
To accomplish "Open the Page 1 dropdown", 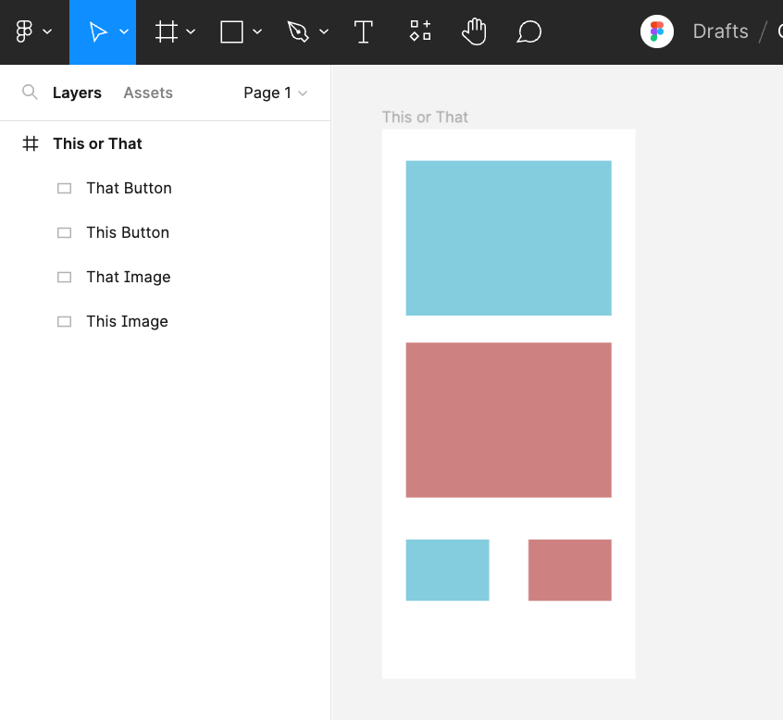I will coord(275,93).
